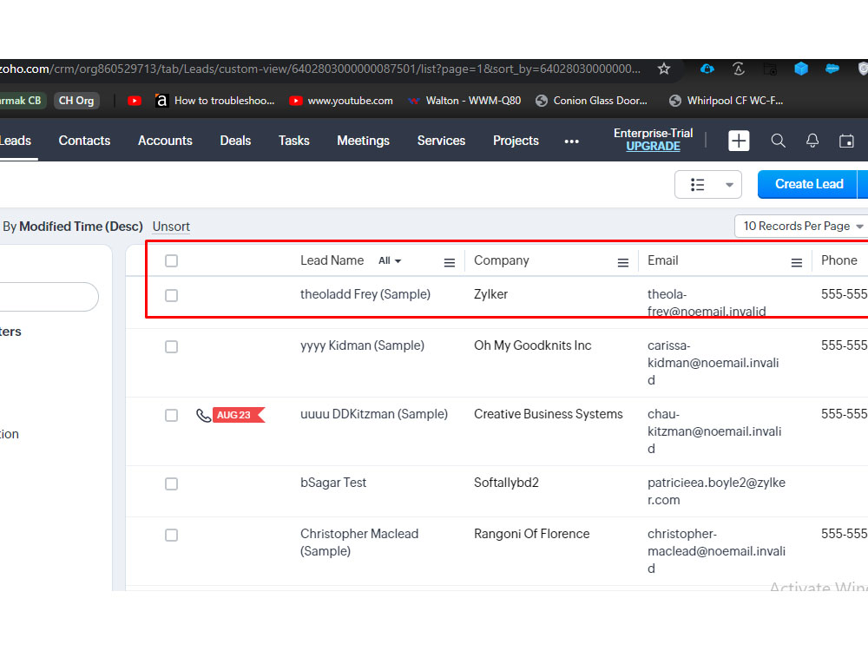The image size is (868, 651).
Task: Open lead yyyy Kidman (Sample)
Action: tap(362, 345)
